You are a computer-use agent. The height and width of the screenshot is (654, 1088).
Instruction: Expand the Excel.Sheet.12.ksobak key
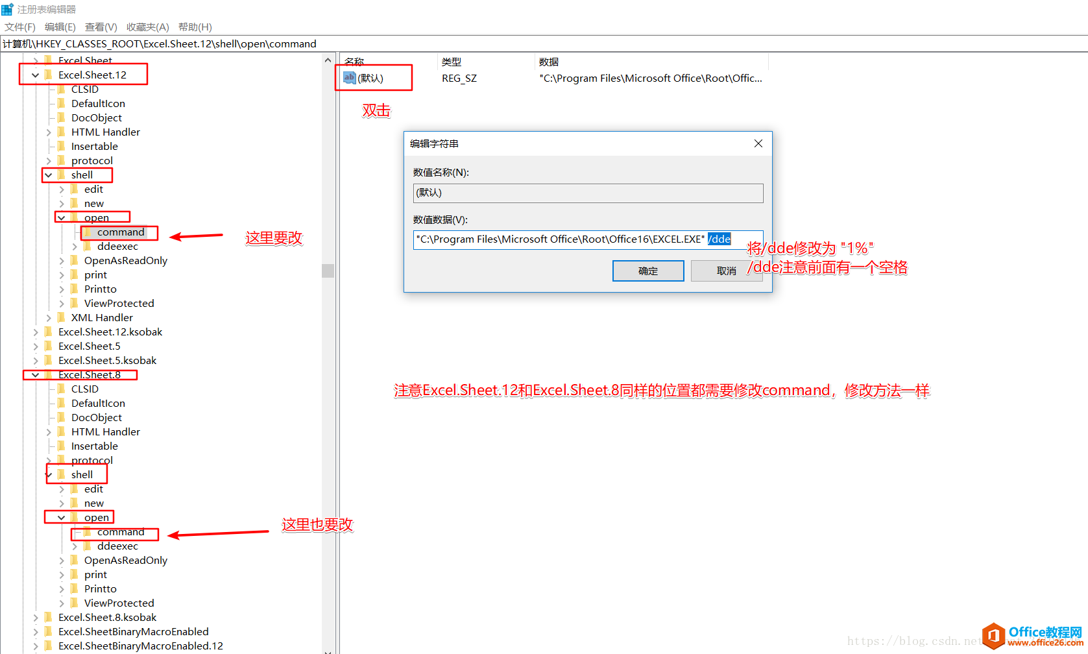[x=36, y=332]
